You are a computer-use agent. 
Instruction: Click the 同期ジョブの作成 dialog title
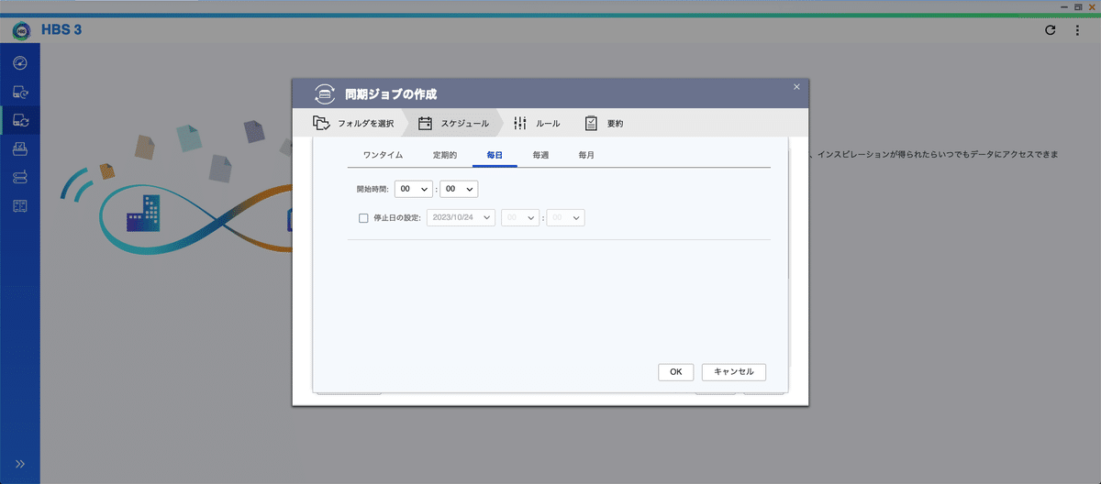[391, 94]
